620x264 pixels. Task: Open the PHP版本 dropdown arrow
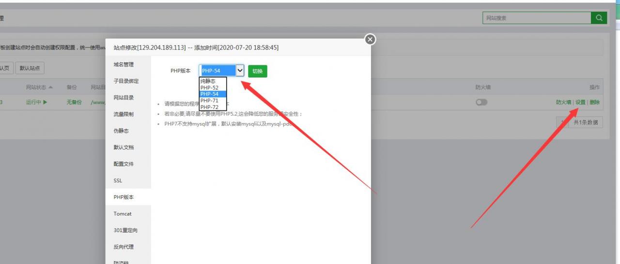(240, 71)
